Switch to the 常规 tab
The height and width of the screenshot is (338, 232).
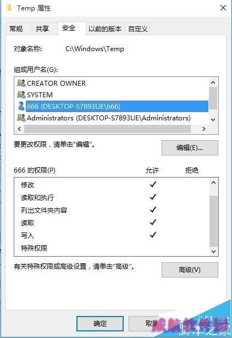point(16,29)
